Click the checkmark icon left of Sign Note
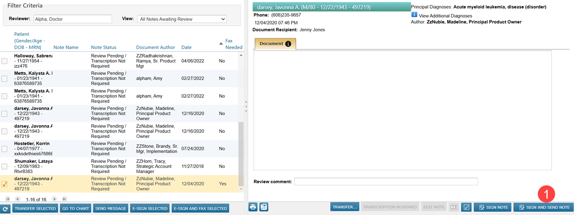The image size is (574, 215). coord(466,207)
